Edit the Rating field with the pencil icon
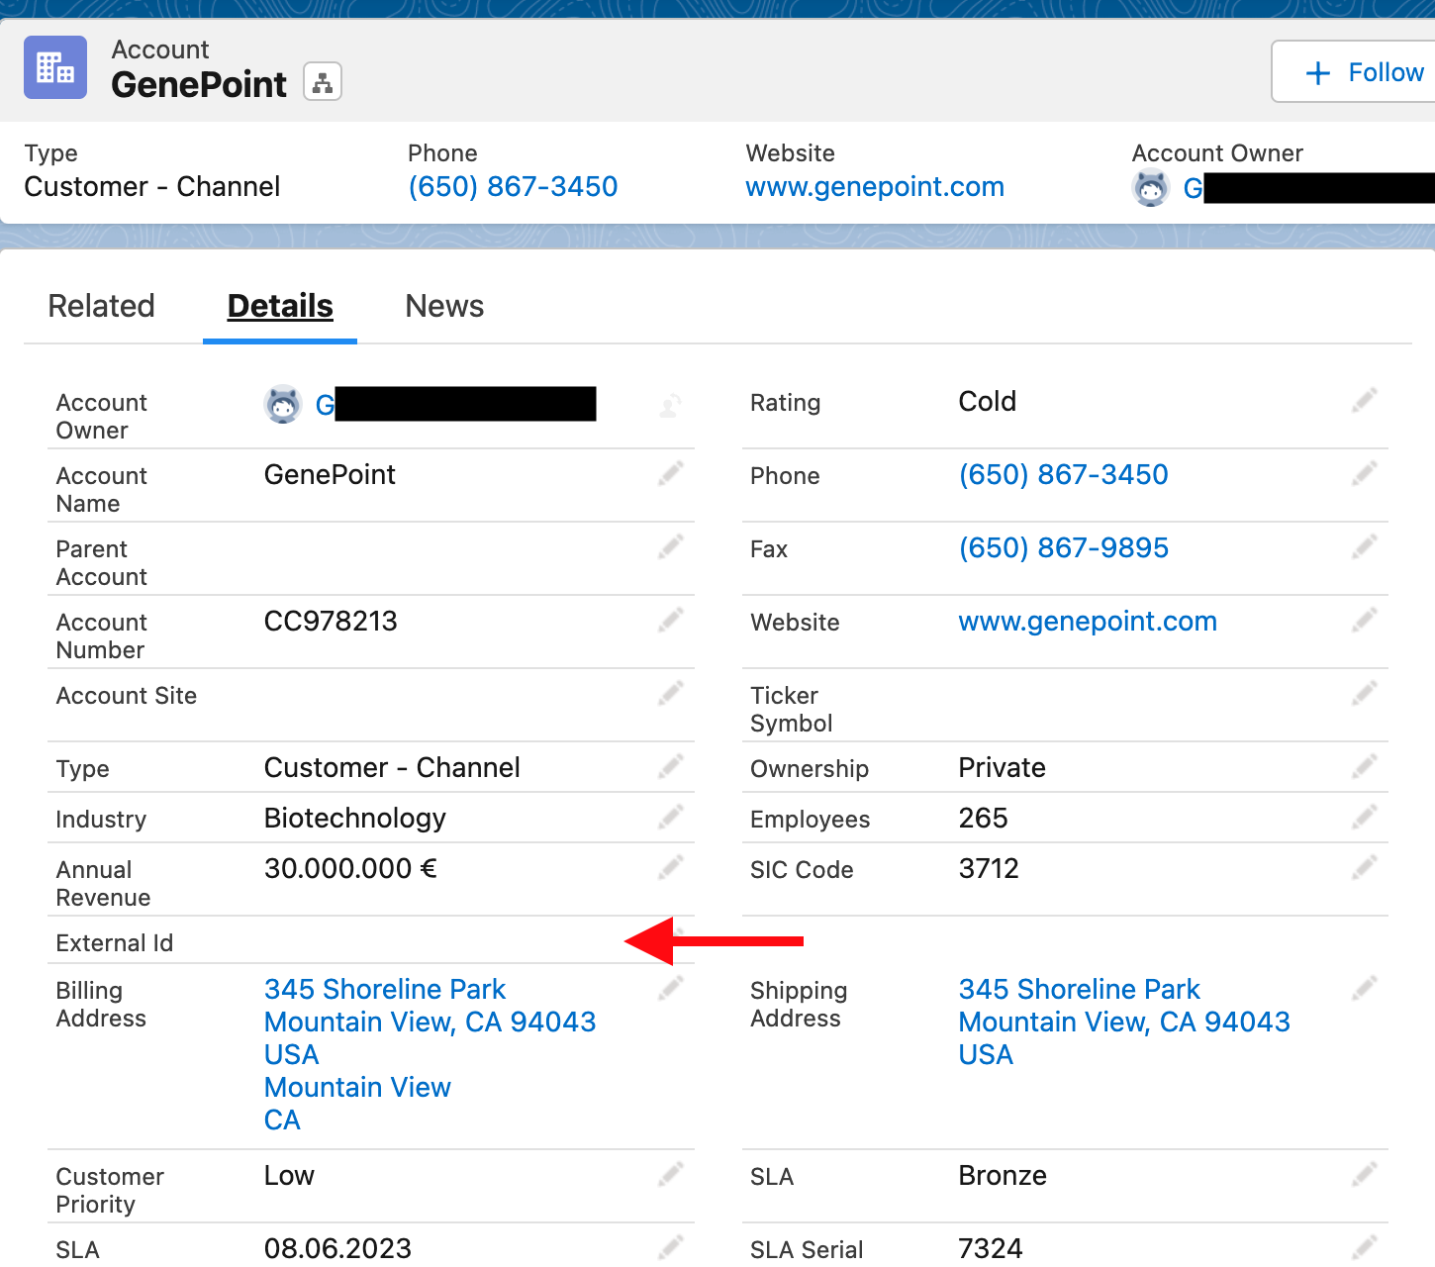The image size is (1435, 1267). click(1364, 400)
